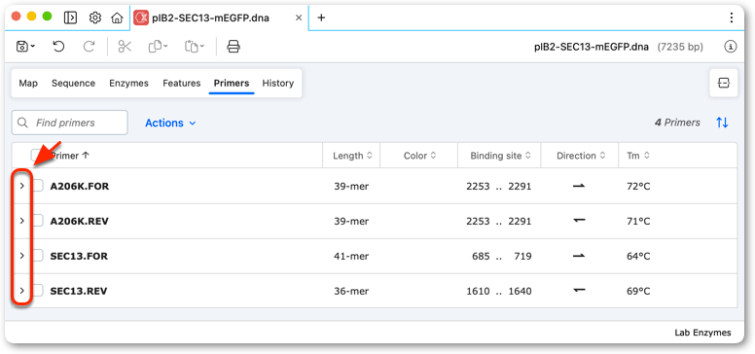Click the SEC13.FOR primer name

79,257
